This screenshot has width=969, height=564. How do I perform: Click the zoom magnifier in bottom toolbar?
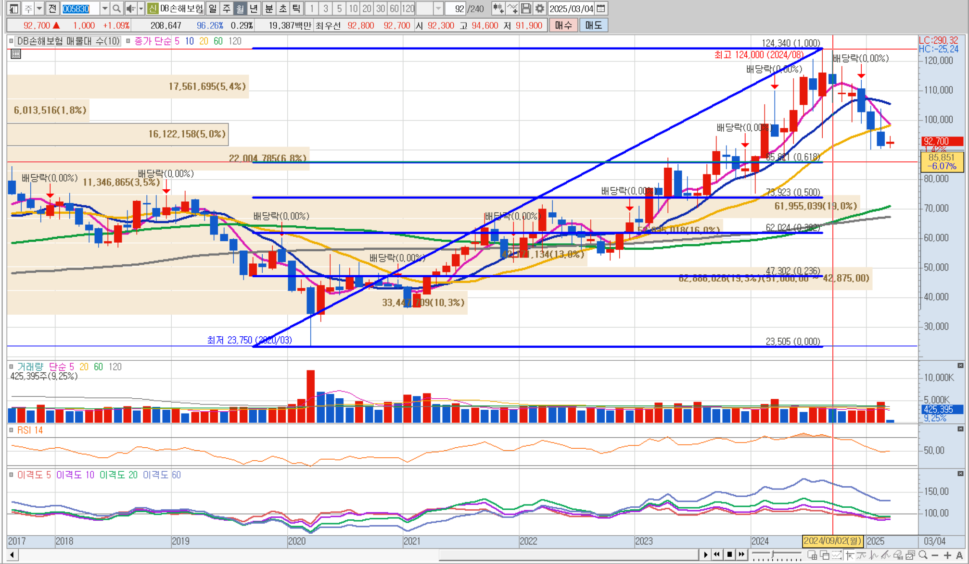point(923,555)
